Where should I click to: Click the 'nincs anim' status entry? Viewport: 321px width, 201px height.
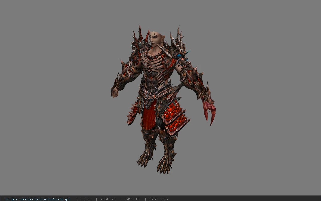point(159,199)
